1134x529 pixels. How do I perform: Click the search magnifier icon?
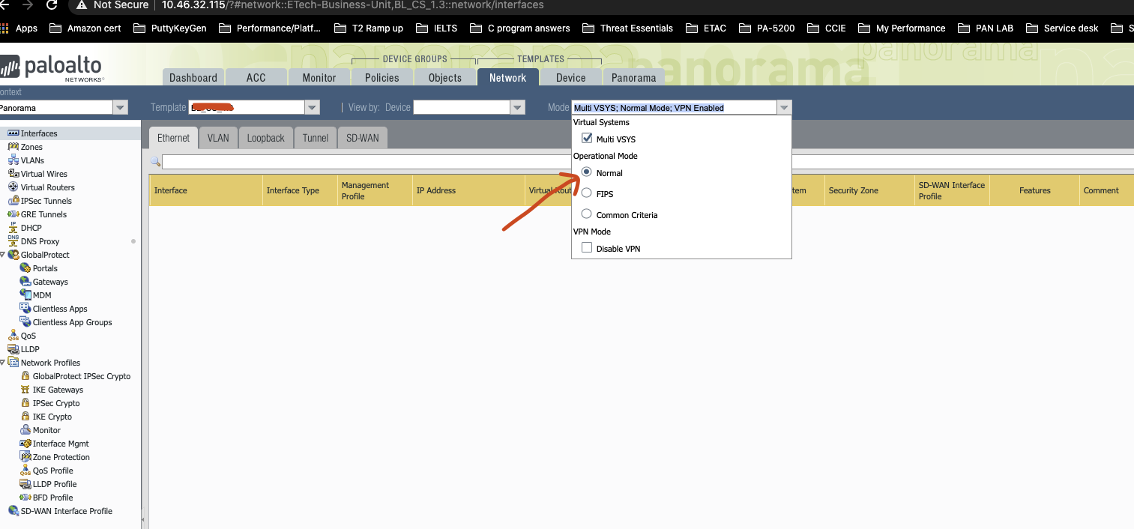click(155, 162)
